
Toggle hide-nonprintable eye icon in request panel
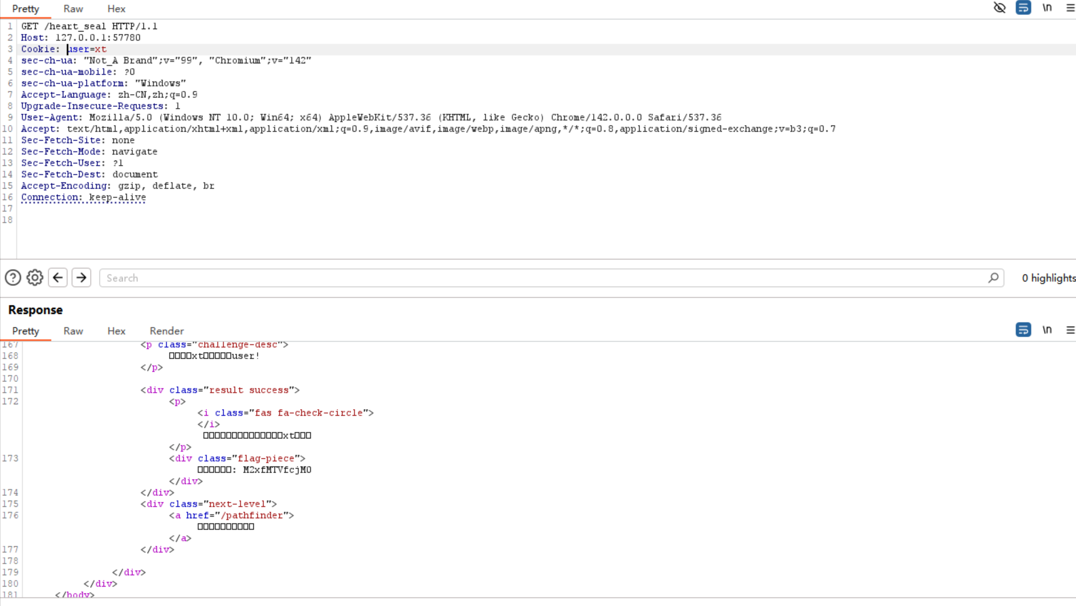click(999, 8)
